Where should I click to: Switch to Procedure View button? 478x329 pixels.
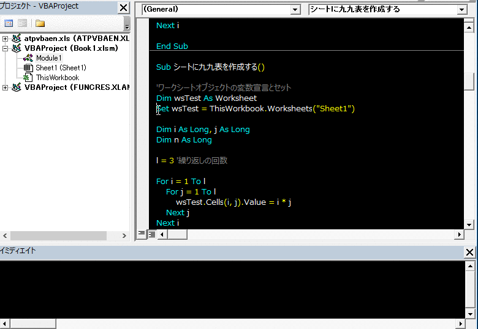[142, 234]
